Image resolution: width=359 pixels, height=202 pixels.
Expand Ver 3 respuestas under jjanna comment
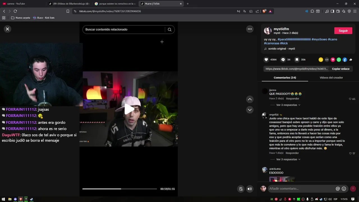(x=288, y=105)
